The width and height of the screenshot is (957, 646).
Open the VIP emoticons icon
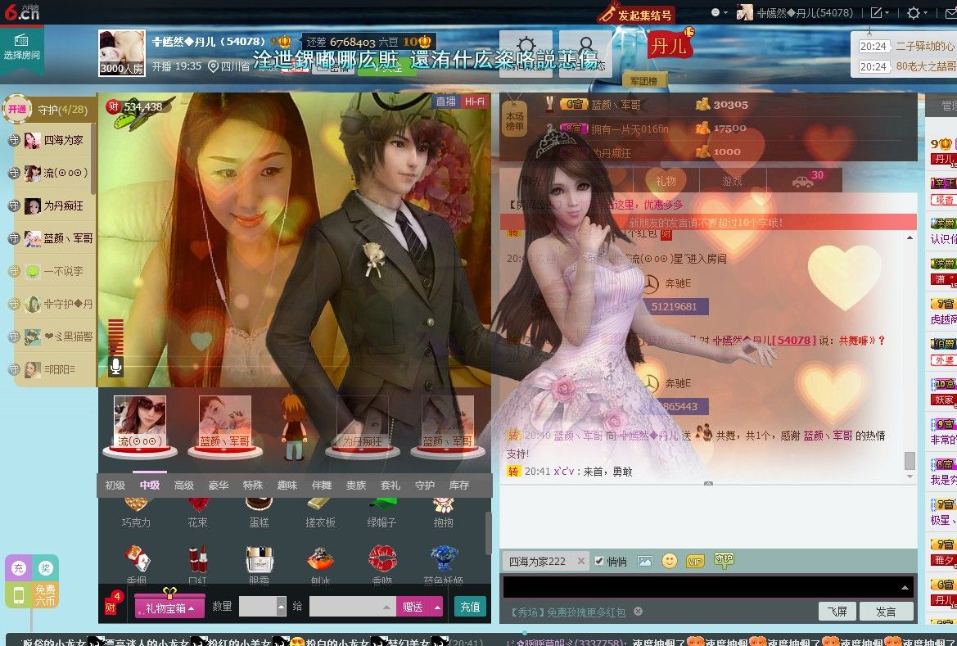pos(695,561)
